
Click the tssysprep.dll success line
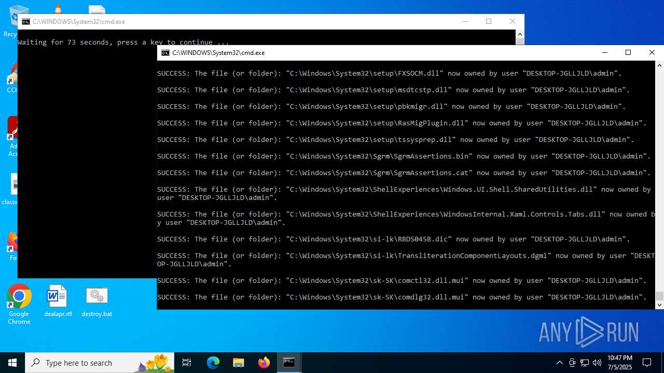click(x=396, y=140)
